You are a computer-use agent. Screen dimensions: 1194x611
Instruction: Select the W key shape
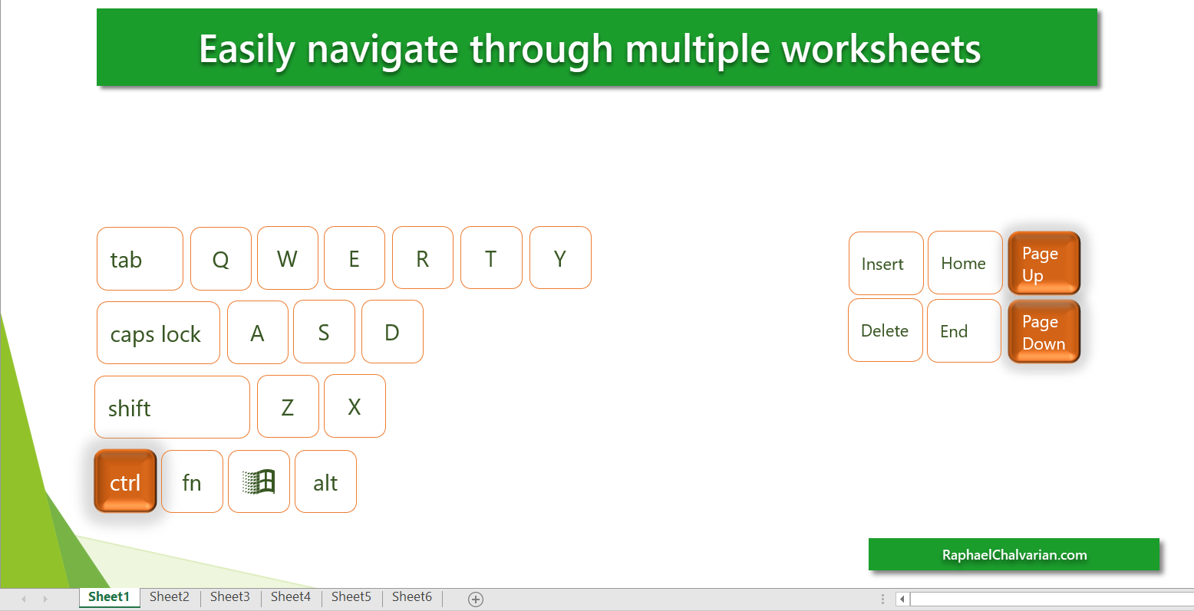tap(288, 258)
